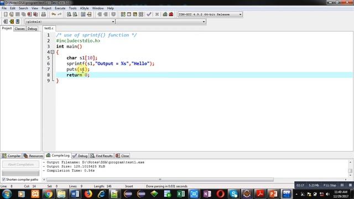Click the Output Filename log line

pyautogui.click(x=93, y=162)
